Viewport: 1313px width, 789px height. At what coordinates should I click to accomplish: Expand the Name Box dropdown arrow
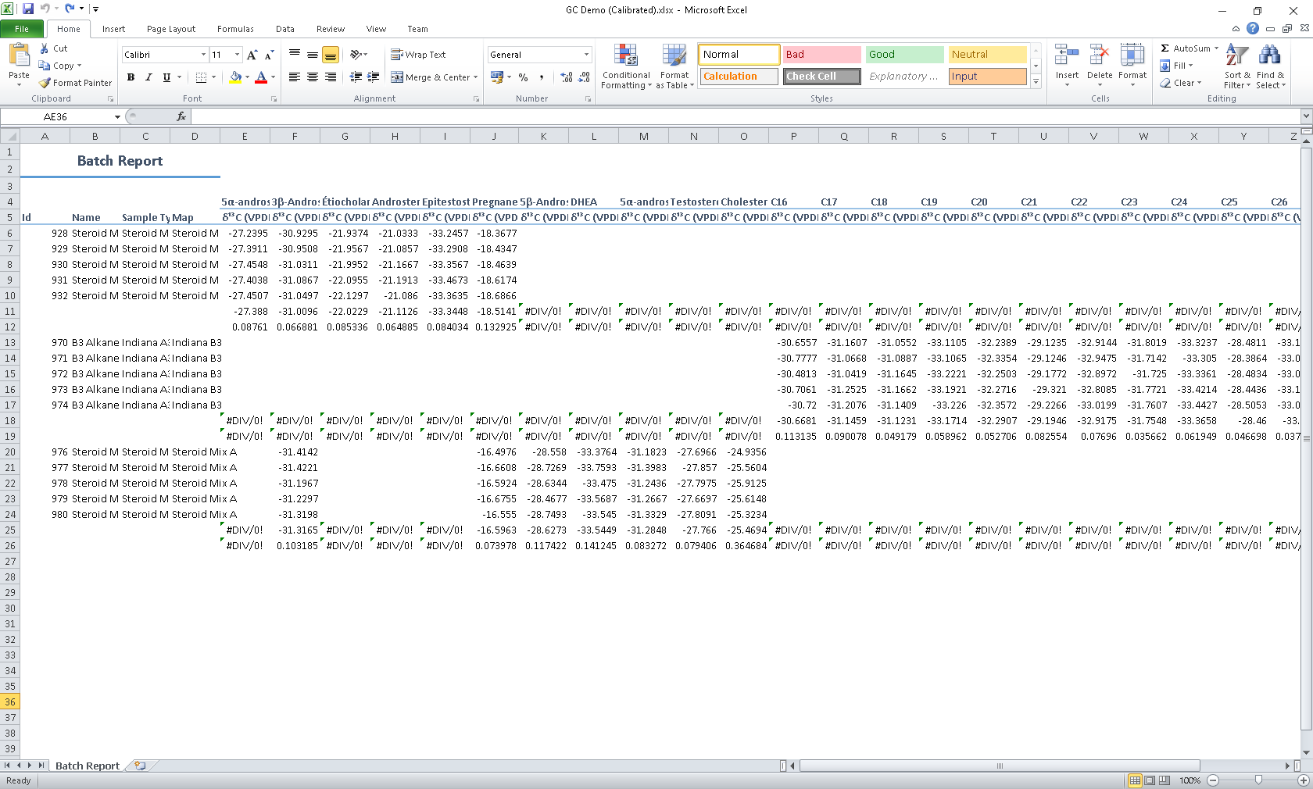(x=117, y=117)
